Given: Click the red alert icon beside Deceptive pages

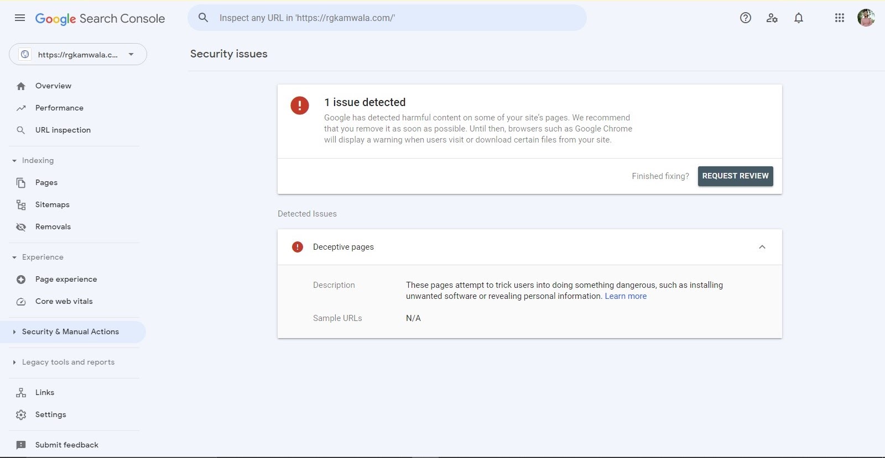Looking at the screenshot, I should (x=298, y=247).
